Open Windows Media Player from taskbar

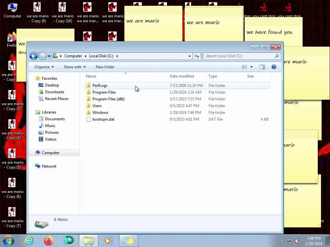pyautogui.click(x=108, y=241)
